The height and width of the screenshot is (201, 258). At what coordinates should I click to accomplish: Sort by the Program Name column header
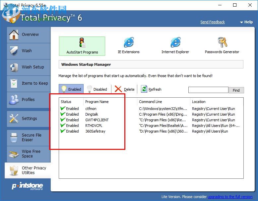click(110, 102)
